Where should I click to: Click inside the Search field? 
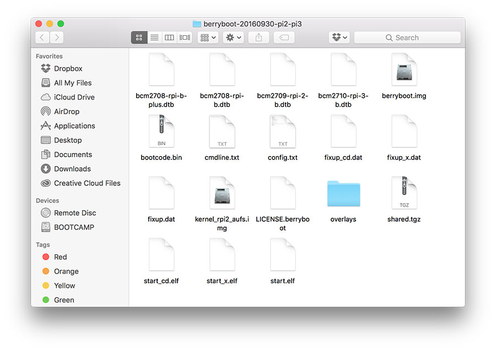(x=407, y=37)
